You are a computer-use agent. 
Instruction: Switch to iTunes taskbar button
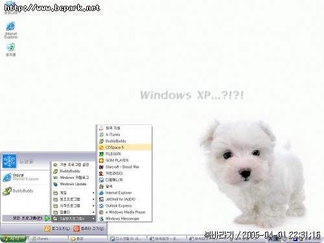pyautogui.click(x=48, y=238)
